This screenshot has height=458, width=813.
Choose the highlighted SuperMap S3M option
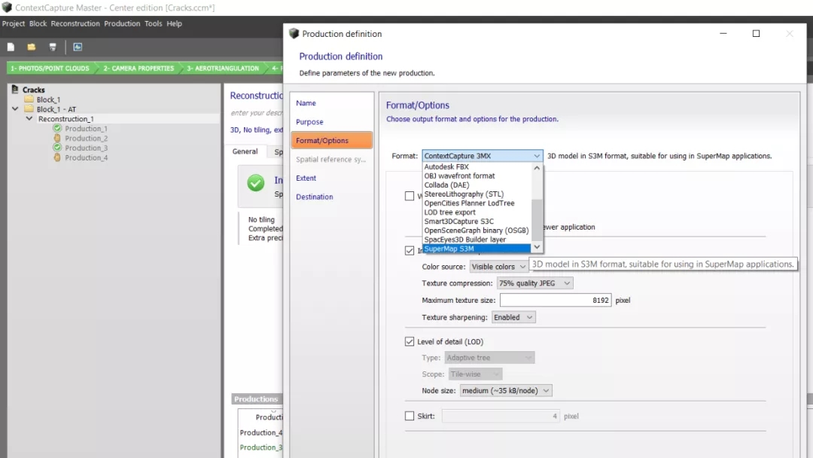(x=477, y=249)
